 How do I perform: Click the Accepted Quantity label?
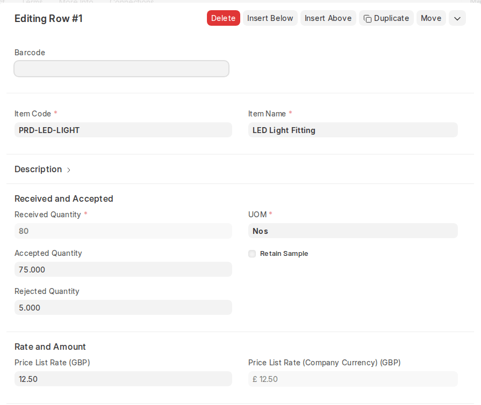pos(48,253)
